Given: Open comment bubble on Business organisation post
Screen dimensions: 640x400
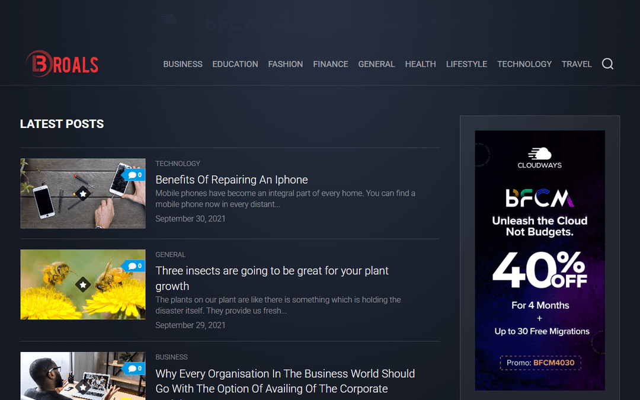Looking at the screenshot, I should coord(135,368).
